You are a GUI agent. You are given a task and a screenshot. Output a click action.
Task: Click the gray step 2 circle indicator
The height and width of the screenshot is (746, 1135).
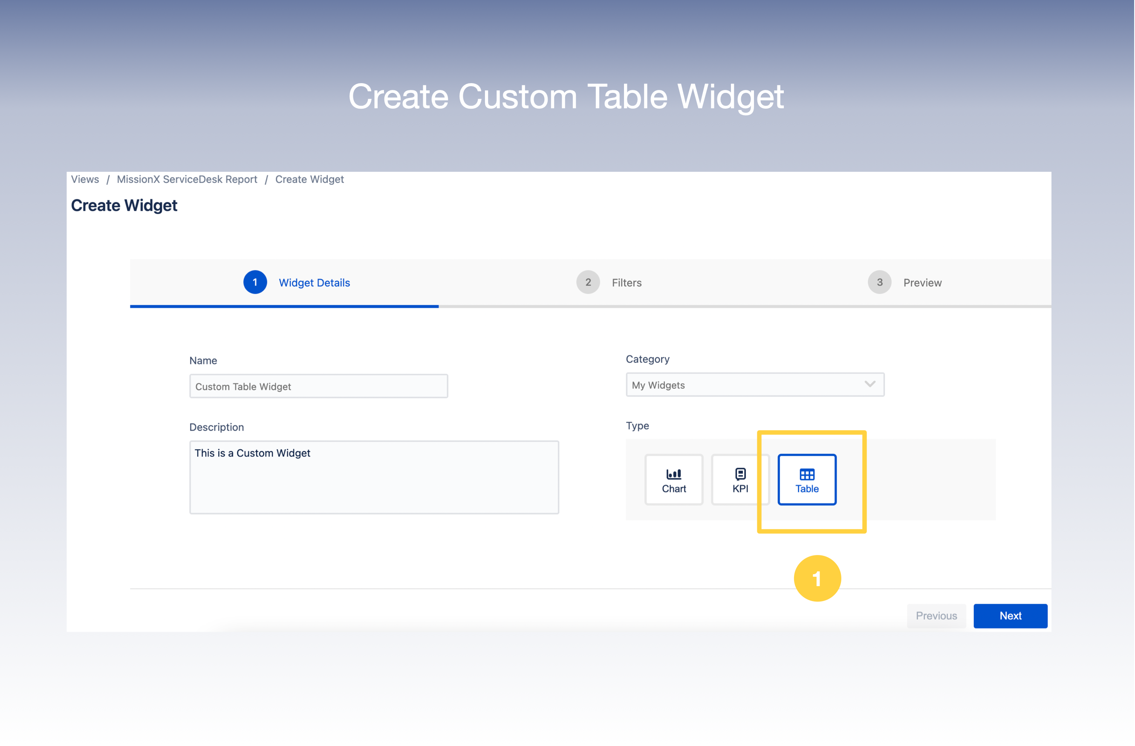tap(588, 282)
